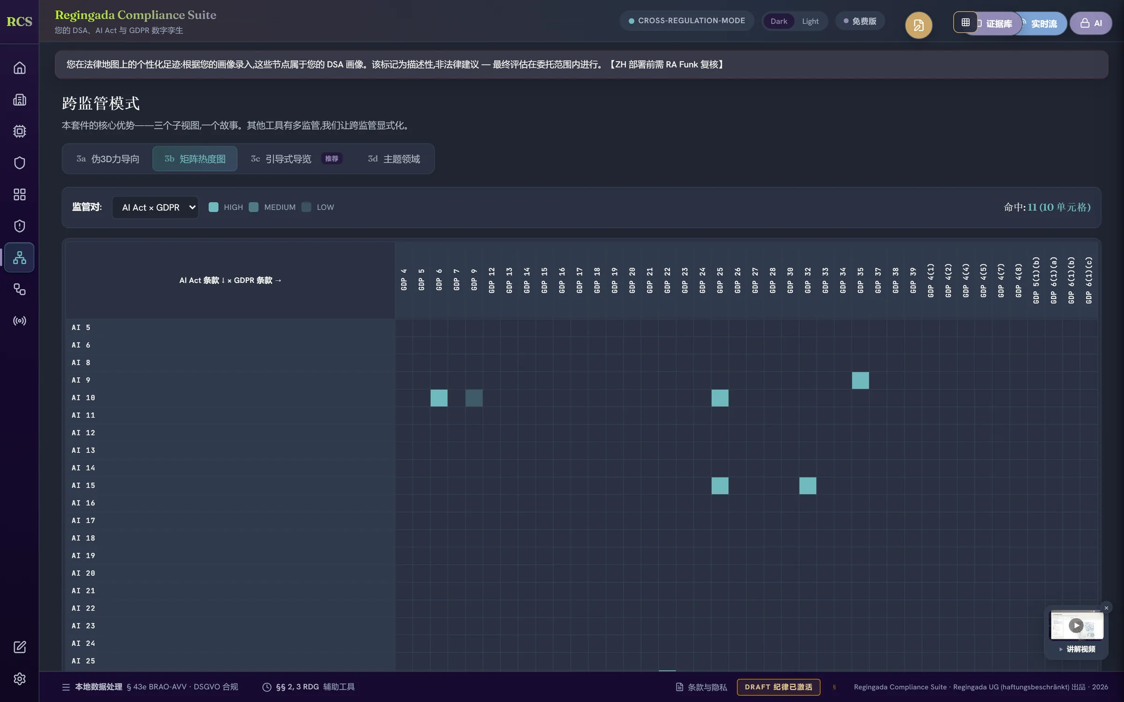The height and width of the screenshot is (702, 1124).
Task: Select the 3a 伪3D力导向 tab
Action: (108, 159)
